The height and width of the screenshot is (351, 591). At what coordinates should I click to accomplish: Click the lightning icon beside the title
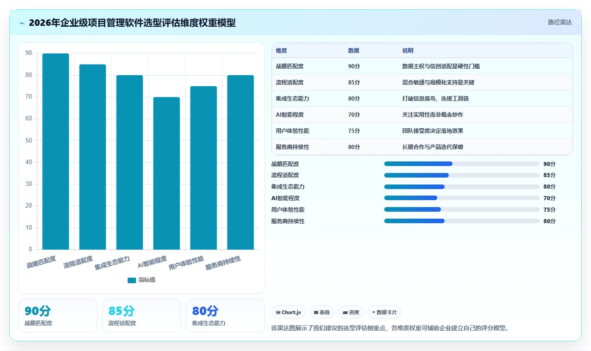22,23
